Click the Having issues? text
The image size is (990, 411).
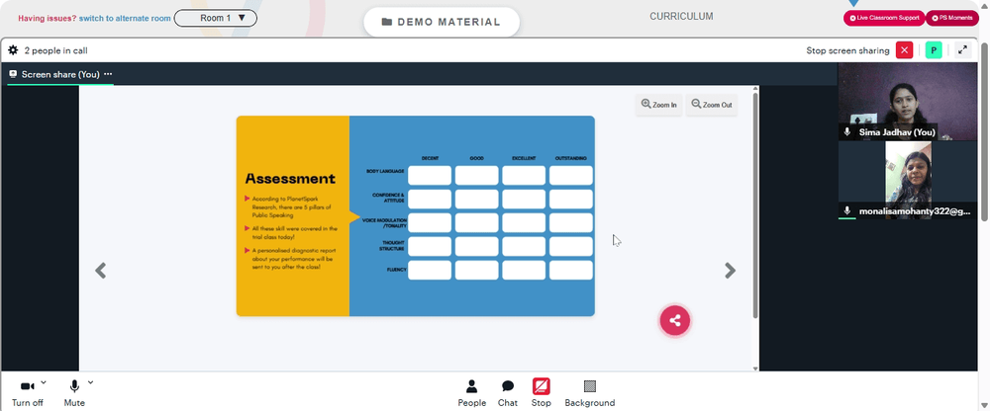(x=48, y=19)
